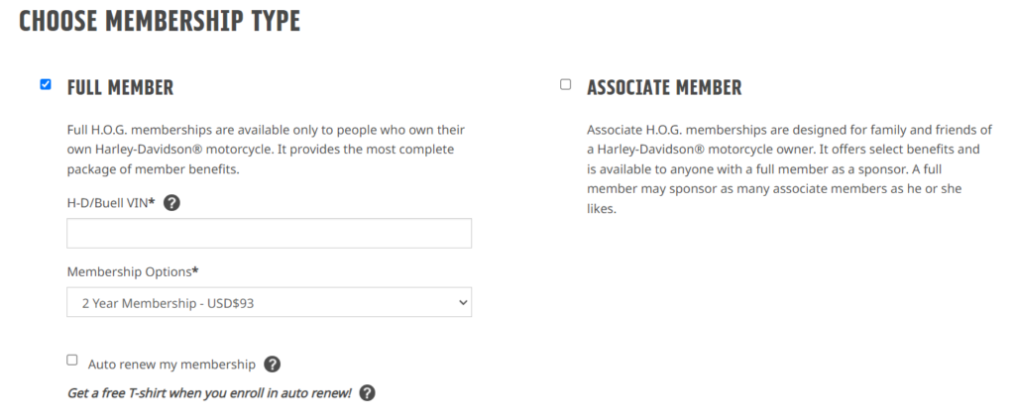Screen dimensions: 1015x419
Task: Click the Auto renew my membership label text
Action: [171, 365]
